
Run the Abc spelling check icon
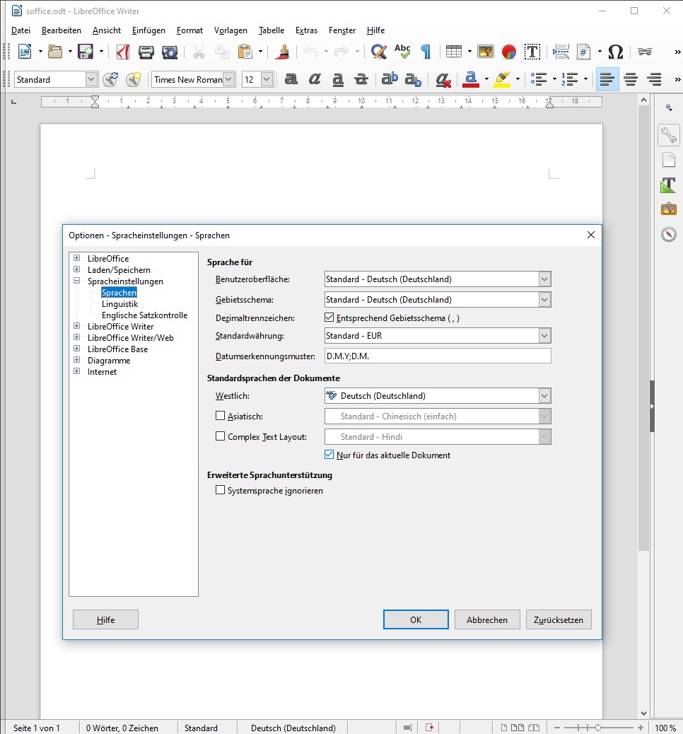pos(402,52)
